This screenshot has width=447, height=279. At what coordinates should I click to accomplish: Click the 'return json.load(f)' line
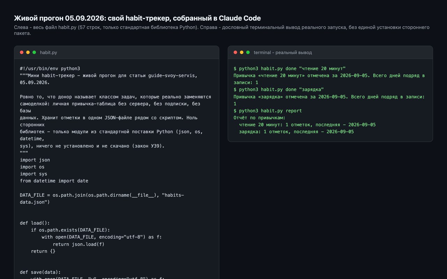point(79,244)
